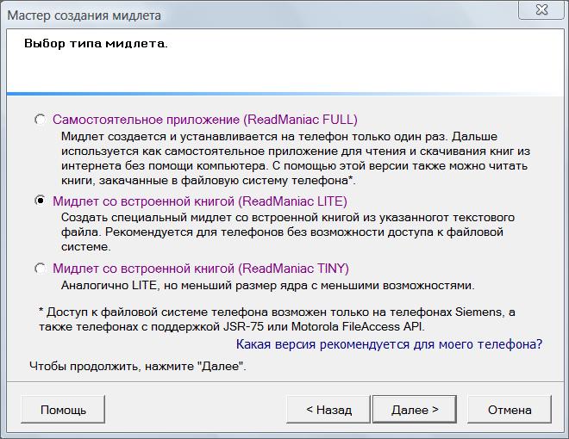Click the 'Мидлет со встроенной книгой (ReadManiac TINY)' label
Image resolution: width=569 pixels, height=439 pixels.
click(200, 269)
